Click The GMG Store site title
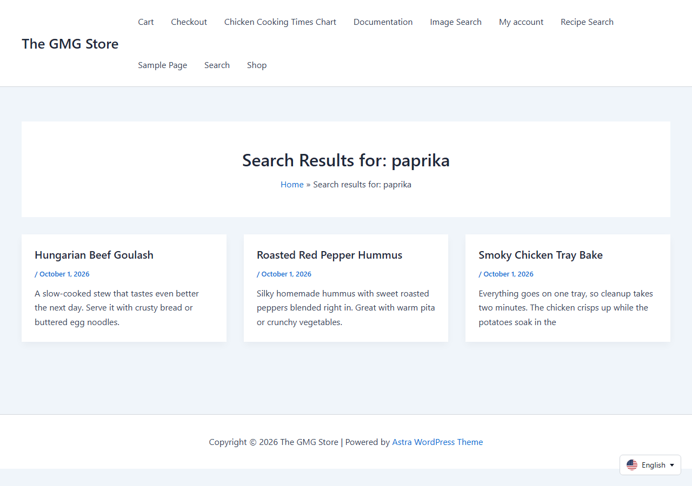 coord(70,44)
